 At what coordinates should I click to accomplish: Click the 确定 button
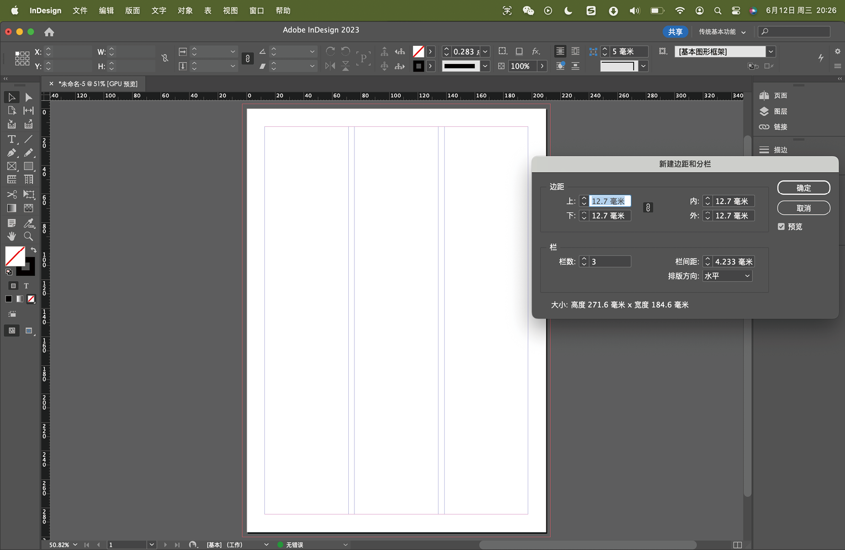click(803, 188)
